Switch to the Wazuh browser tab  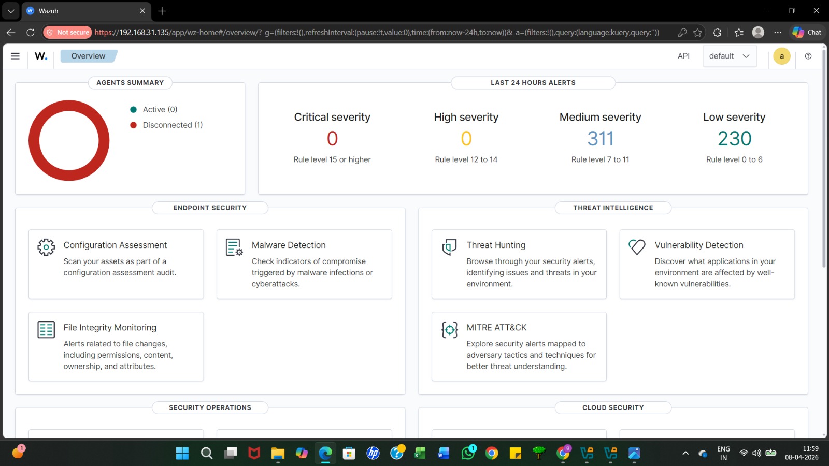pyautogui.click(x=87, y=11)
